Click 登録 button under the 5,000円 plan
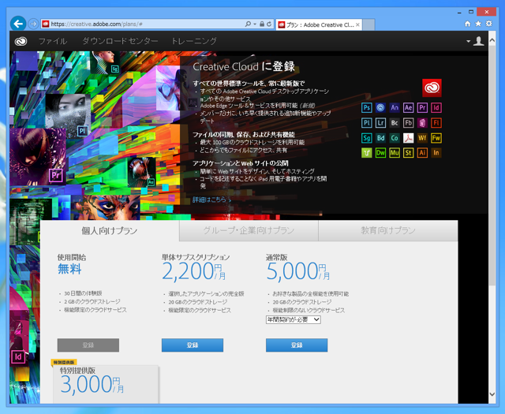The image size is (505, 414). (297, 345)
